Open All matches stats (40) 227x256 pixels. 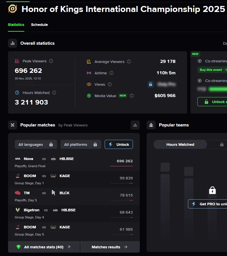pyautogui.click(x=44, y=247)
